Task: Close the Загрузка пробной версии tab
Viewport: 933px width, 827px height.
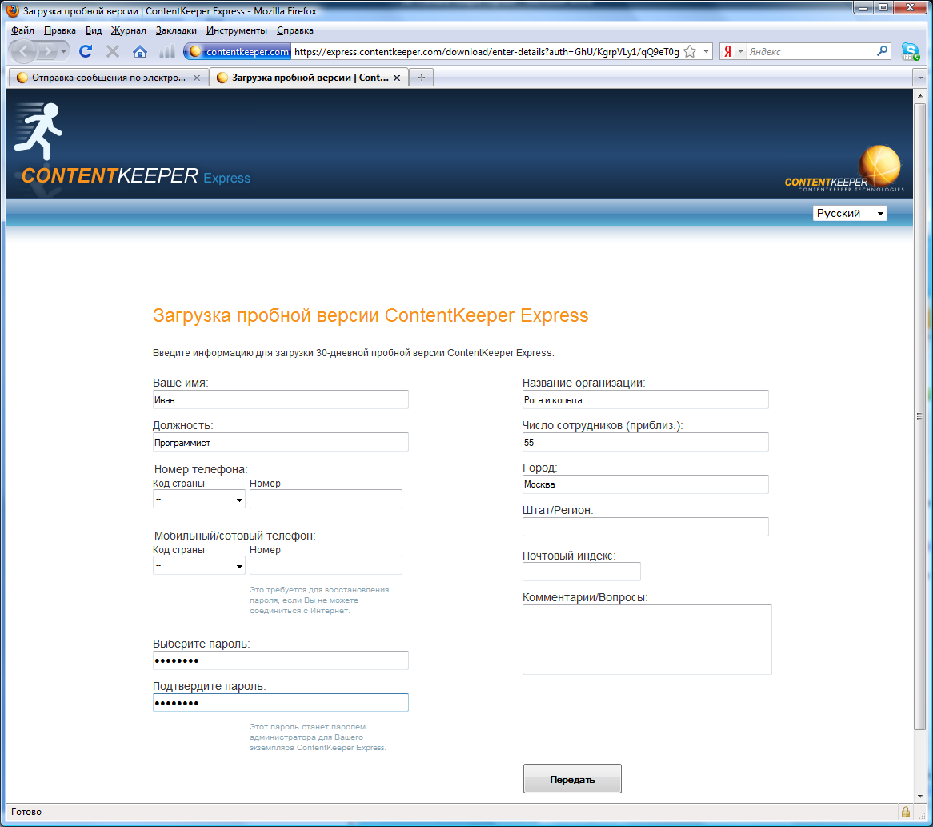Action: [397, 78]
